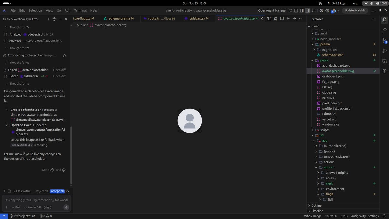Open the Extensions view in the activity bar
This screenshot has width=389, height=219.
384,71
